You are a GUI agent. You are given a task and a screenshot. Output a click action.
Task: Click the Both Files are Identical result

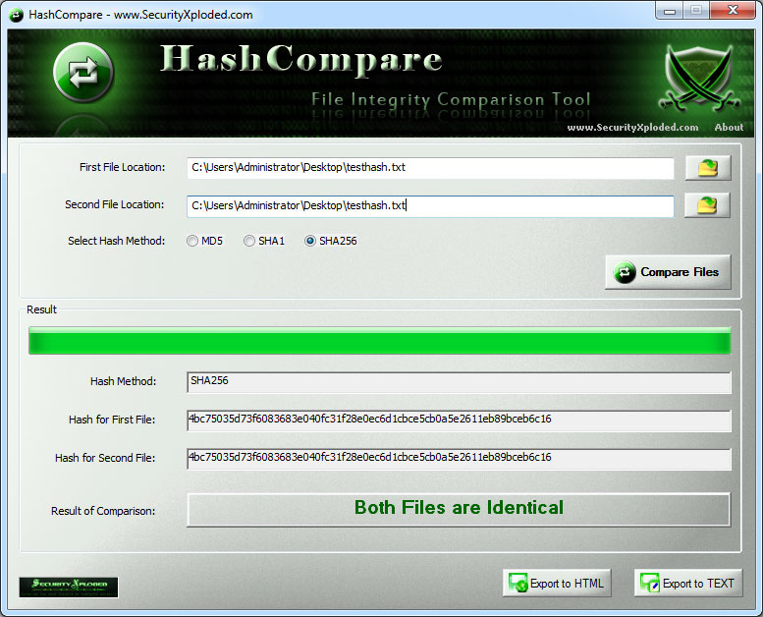(x=458, y=509)
